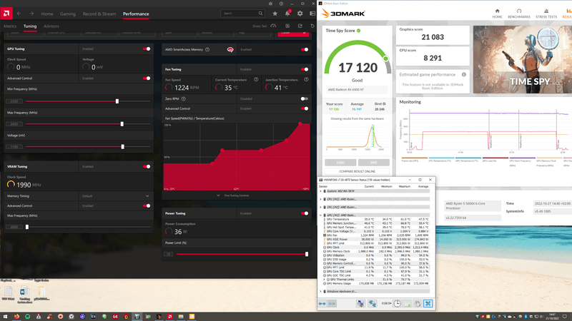The height and width of the screenshot is (321, 572).
Task: Expand the System MSI sensor group in HWiNFO
Action: point(320,191)
